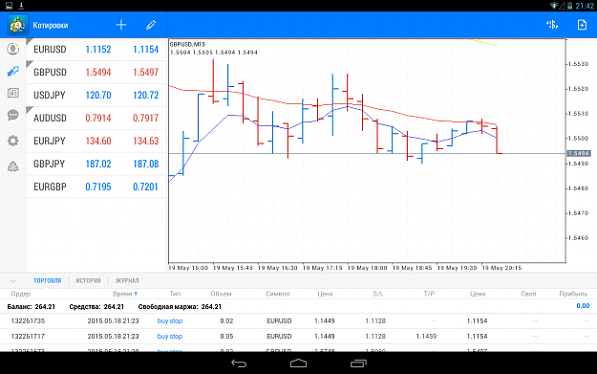597x374 pixels.
Task: Tap the new document plus icon
Action: click(582, 25)
